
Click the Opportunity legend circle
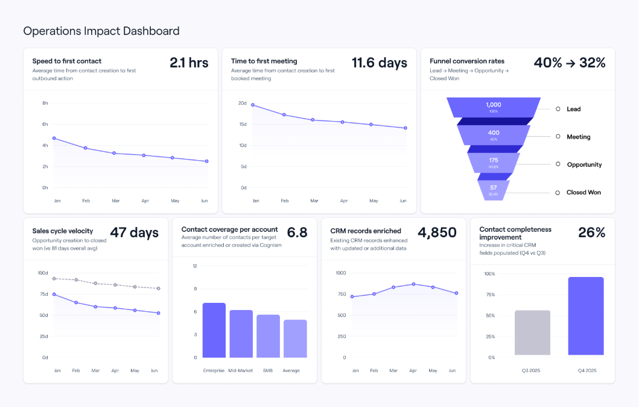(559, 164)
